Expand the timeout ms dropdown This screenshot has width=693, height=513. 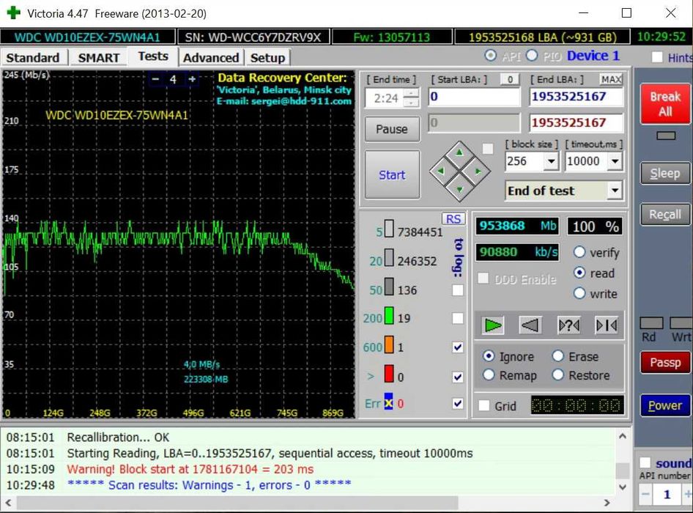coord(615,161)
